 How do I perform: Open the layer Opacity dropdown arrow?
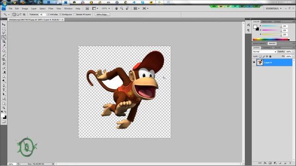(293, 52)
